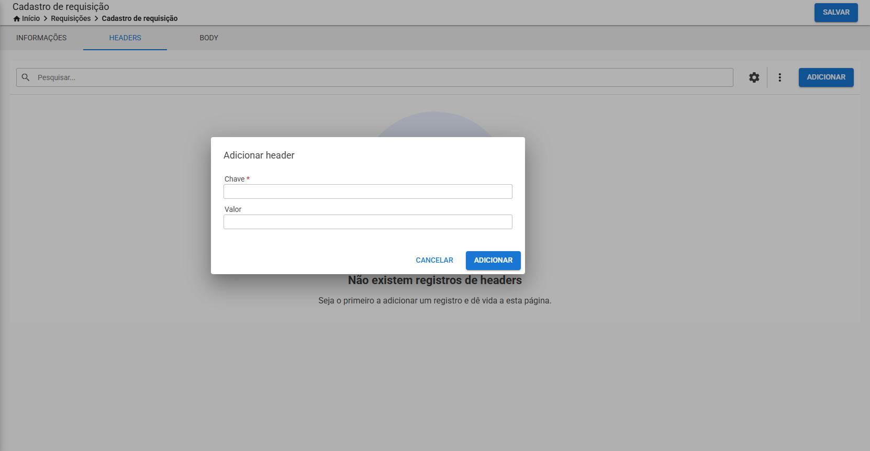Click the 'Adicionar header' dialog title
Viewport: 870px width, 451px height.
pos(259,155)
